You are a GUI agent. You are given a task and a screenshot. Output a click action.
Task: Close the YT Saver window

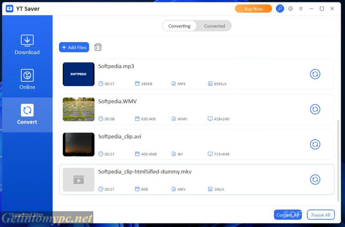pyautogui.click(x=332, y=8)
